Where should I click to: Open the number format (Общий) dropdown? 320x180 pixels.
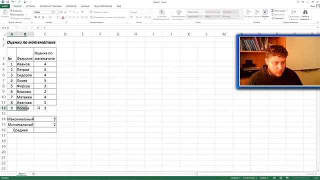click(x=150, y=12)
